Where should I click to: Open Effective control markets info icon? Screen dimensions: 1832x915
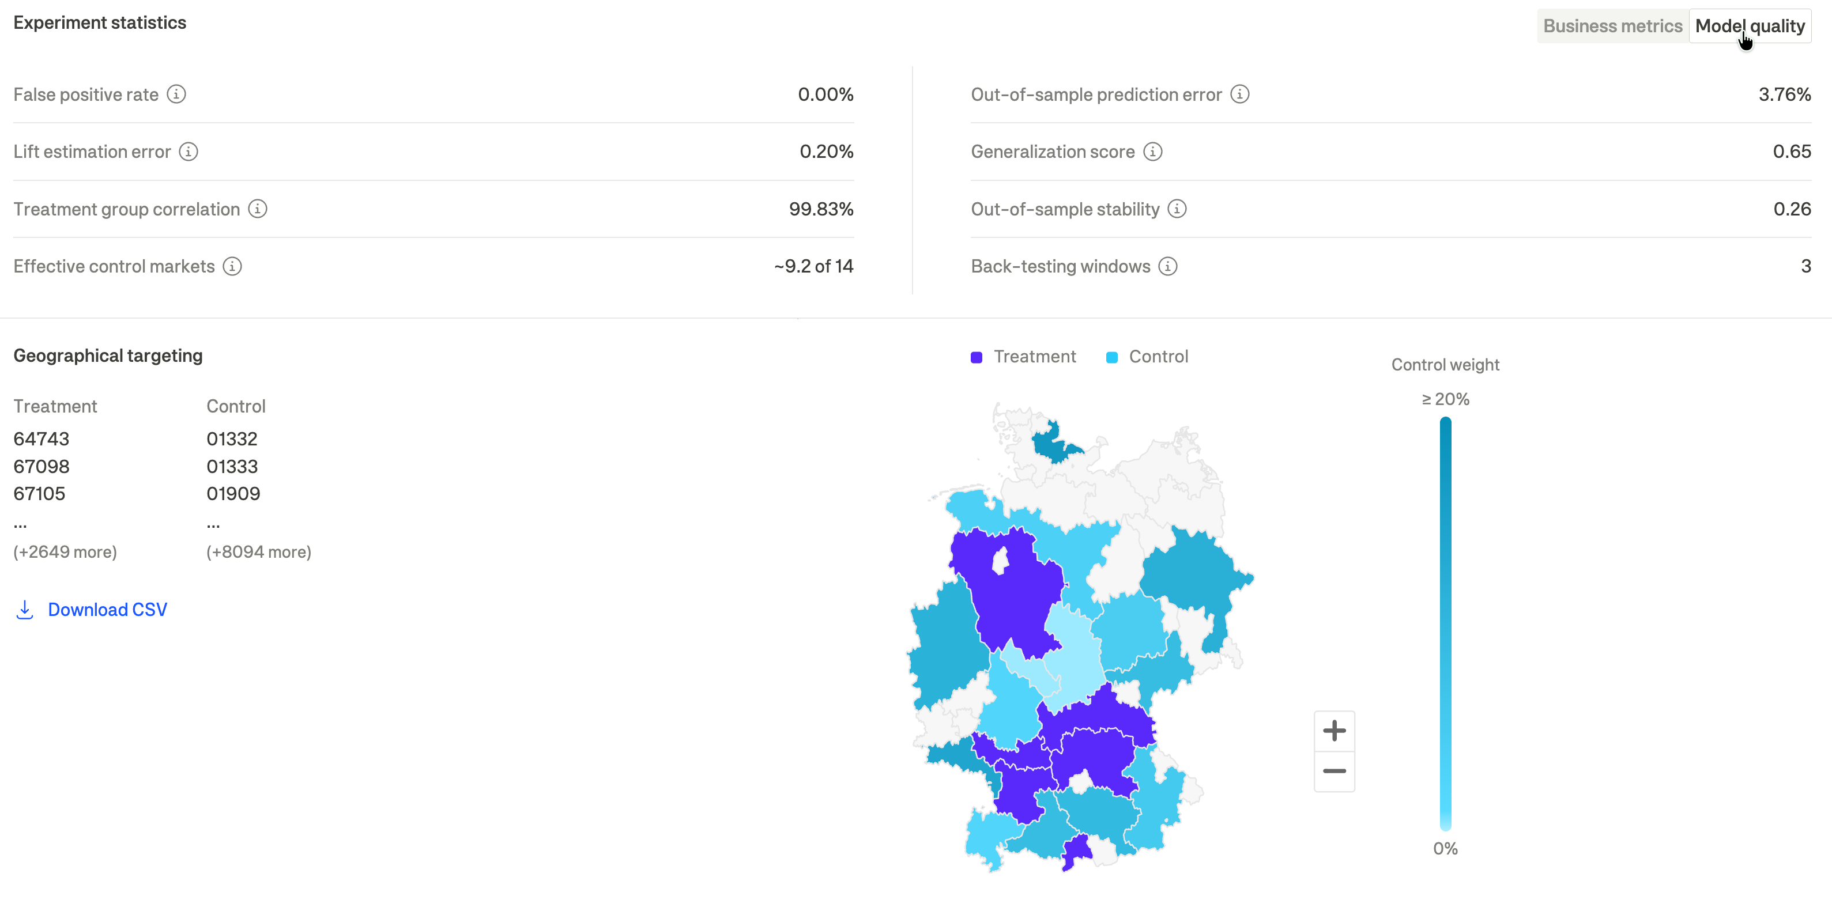[x=232, y=266]
